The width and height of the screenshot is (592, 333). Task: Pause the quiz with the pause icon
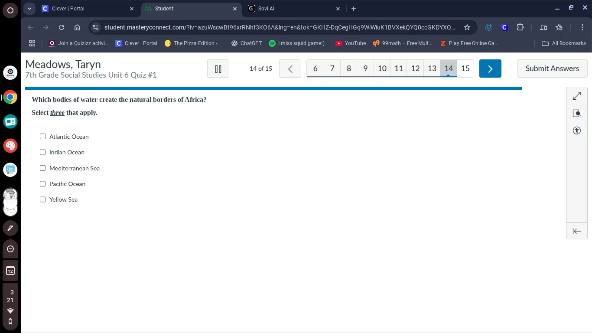tap(218, 69)
